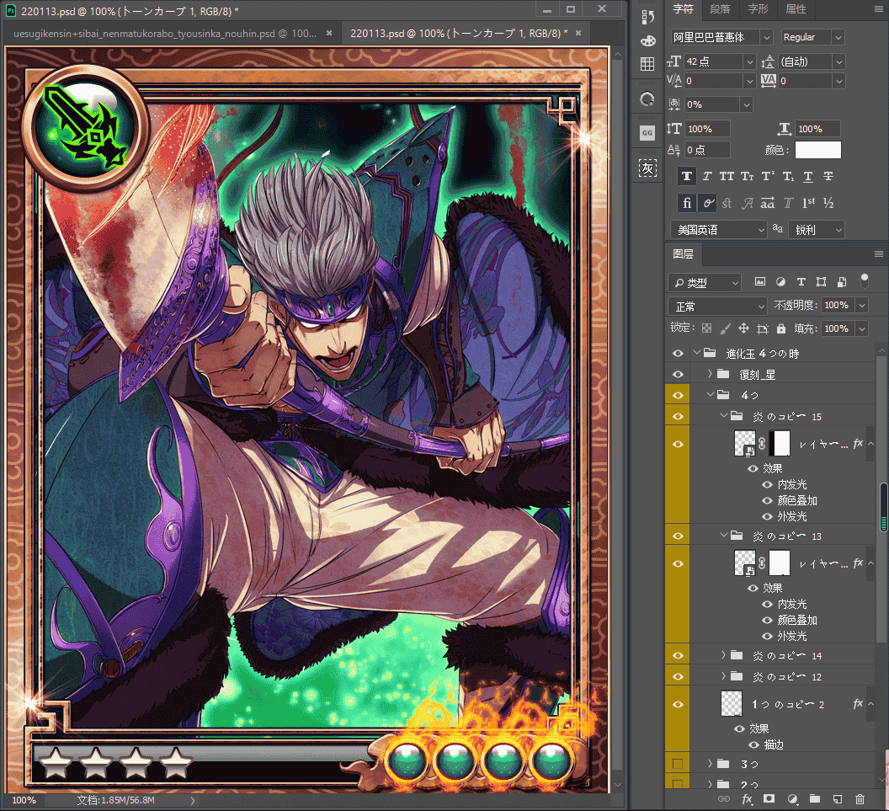Open the font family 阿里巴巴普惠体 dropdown
Screen dimensions: 889x811
coord(721,37)
